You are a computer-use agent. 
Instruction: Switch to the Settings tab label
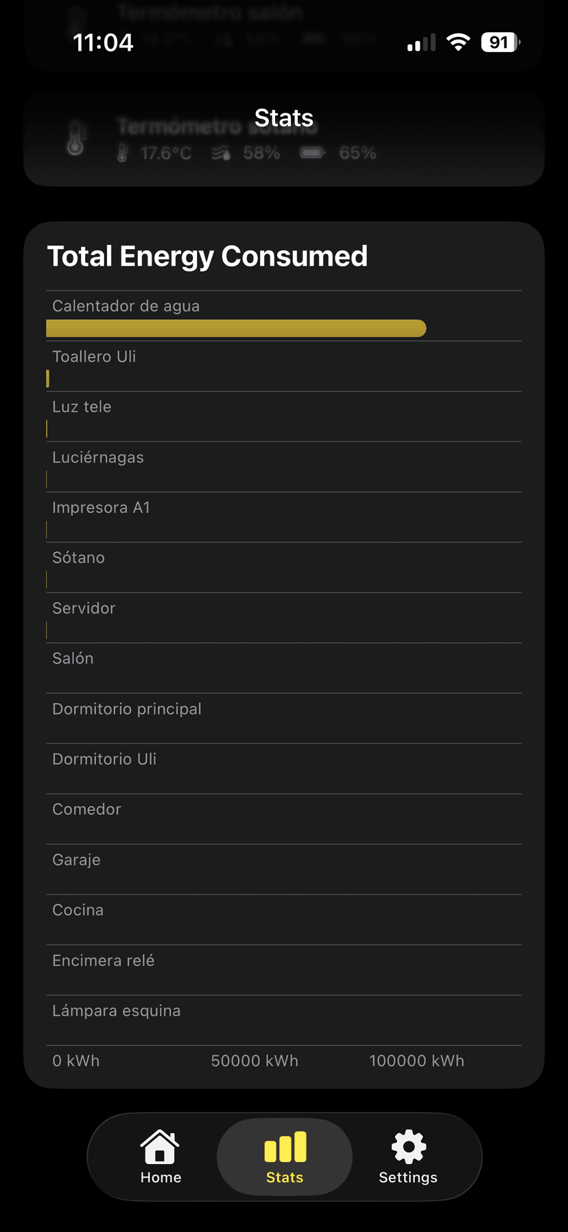tap(408, 1178)
